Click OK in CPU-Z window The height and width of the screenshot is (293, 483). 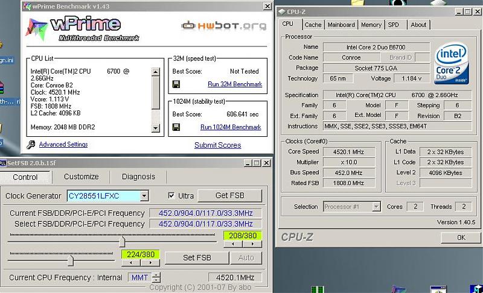[x=461, y=238]
